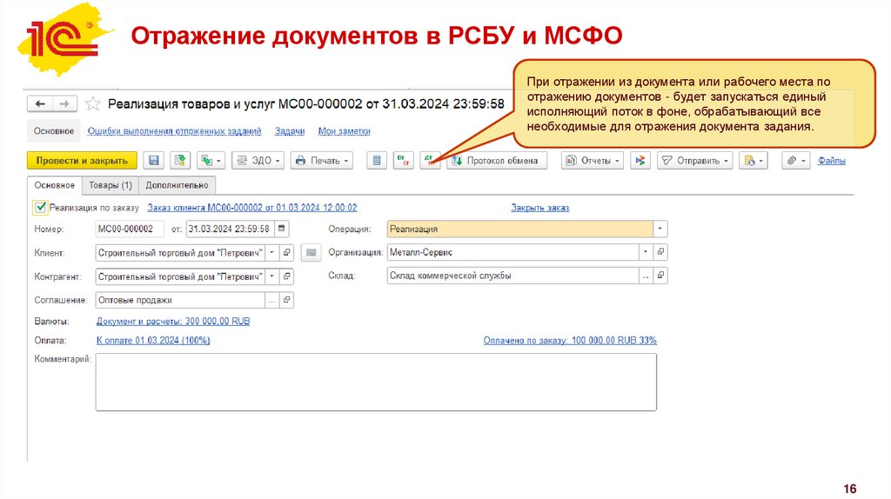Open the Соглашение record with open icon
The width and height of the screenshot is (891, 499).
pos(287,300)
